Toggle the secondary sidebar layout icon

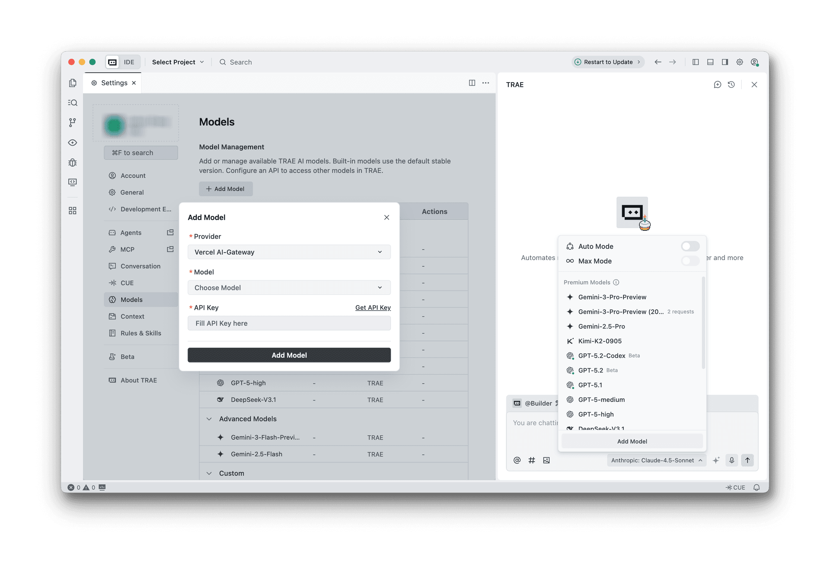[x=725, y=62]
